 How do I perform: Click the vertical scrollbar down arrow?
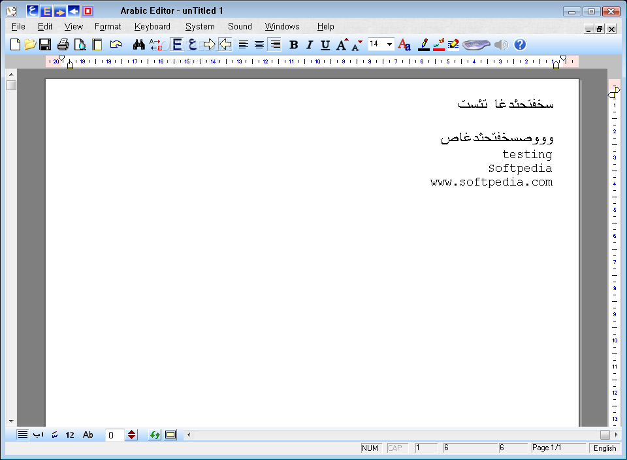[11, 421]
